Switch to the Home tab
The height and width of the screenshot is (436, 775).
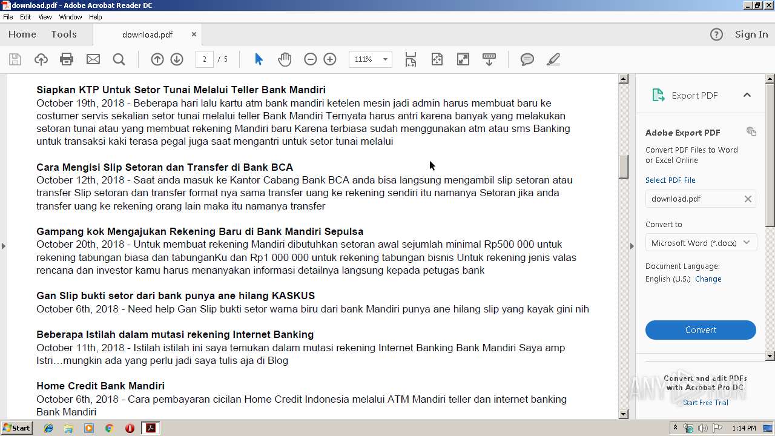[x=22, y=35]
